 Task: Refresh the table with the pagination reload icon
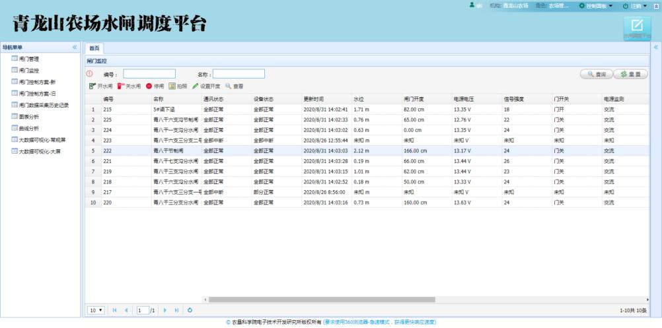coord(190,310)
